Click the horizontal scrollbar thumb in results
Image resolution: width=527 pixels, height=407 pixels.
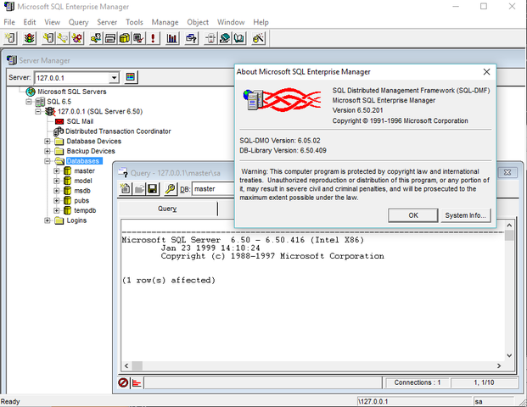click(x=137, y=365)
